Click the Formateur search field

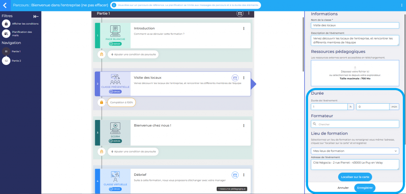[355, 124]
